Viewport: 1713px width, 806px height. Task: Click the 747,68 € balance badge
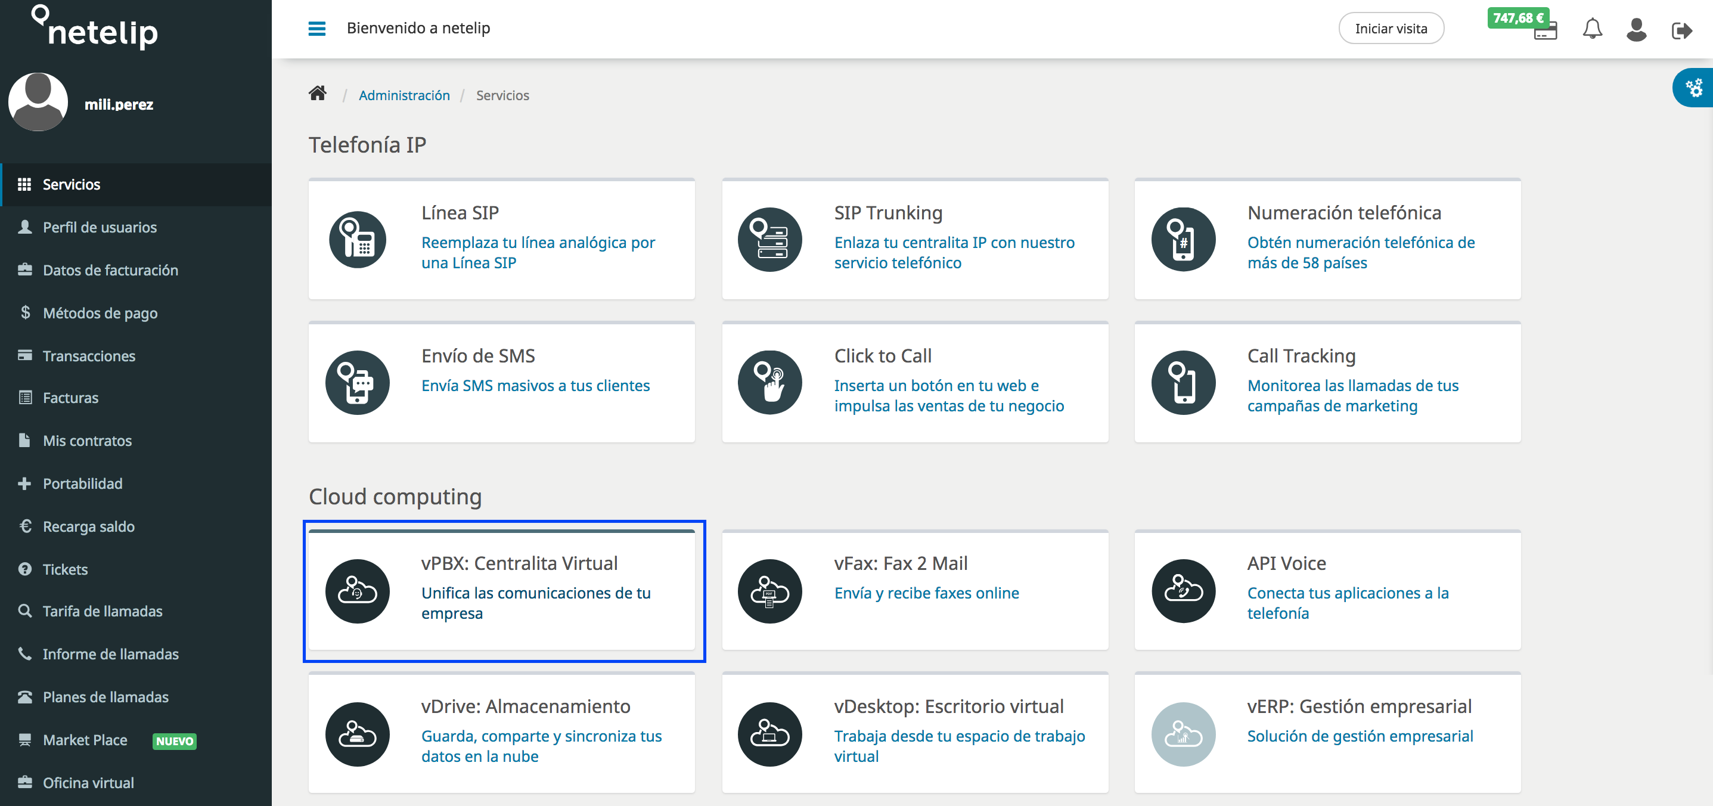pos(1518,18)
